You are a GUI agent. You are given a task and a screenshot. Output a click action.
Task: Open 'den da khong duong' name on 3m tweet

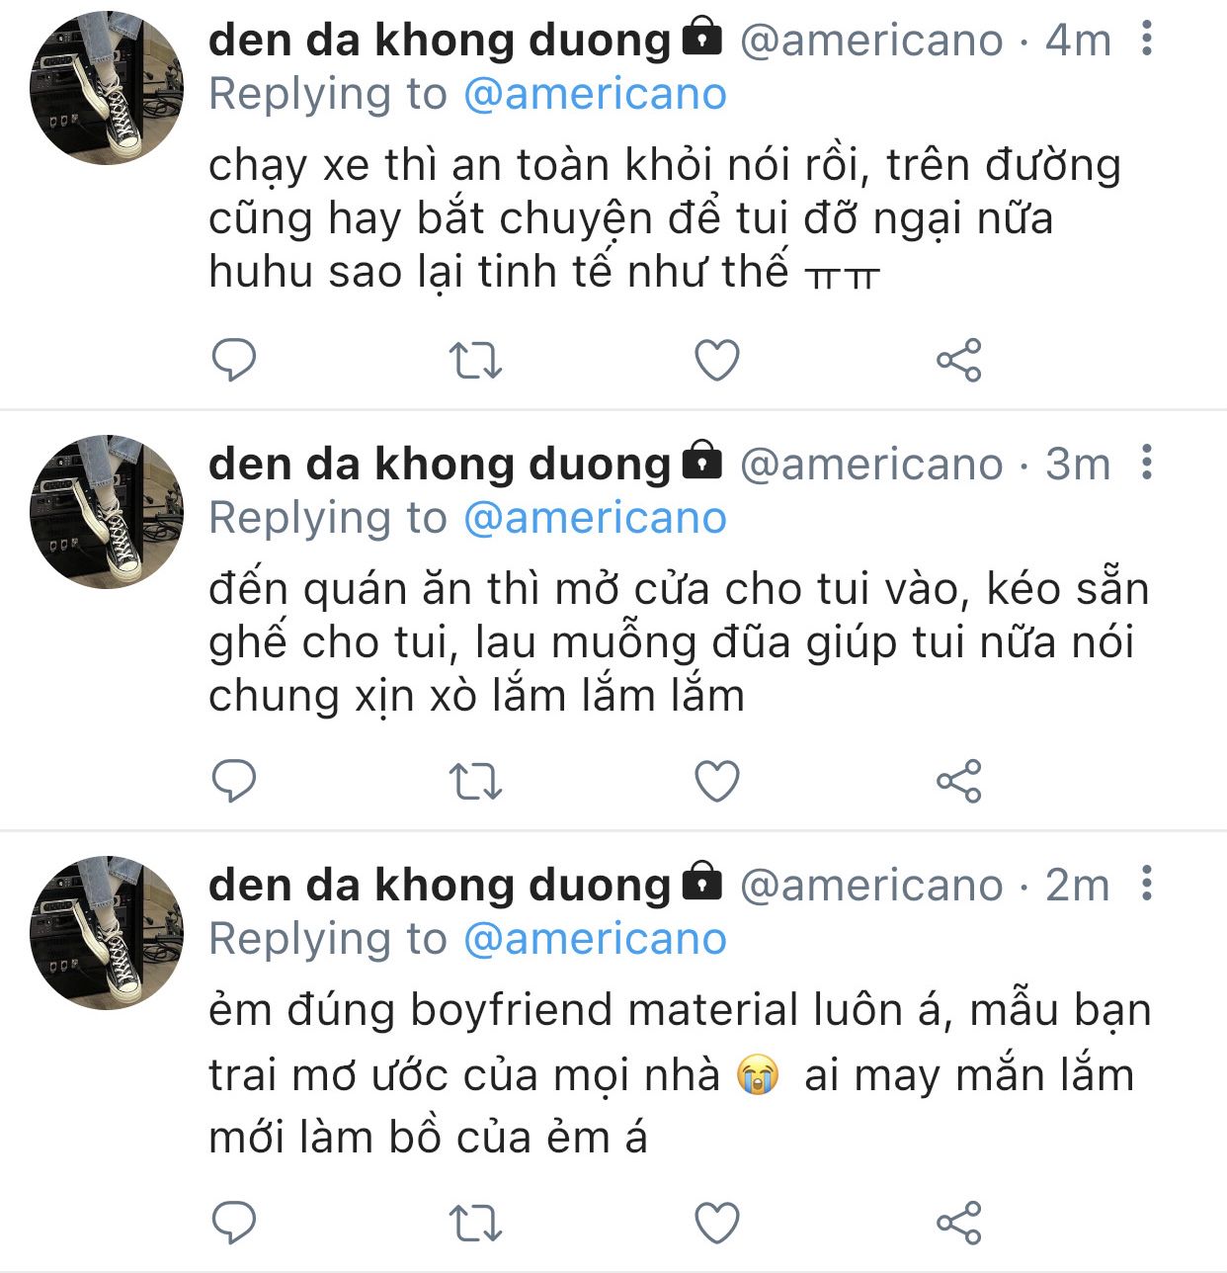coord(440,464)
